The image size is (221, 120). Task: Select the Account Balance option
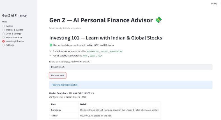tap(3, 37)
